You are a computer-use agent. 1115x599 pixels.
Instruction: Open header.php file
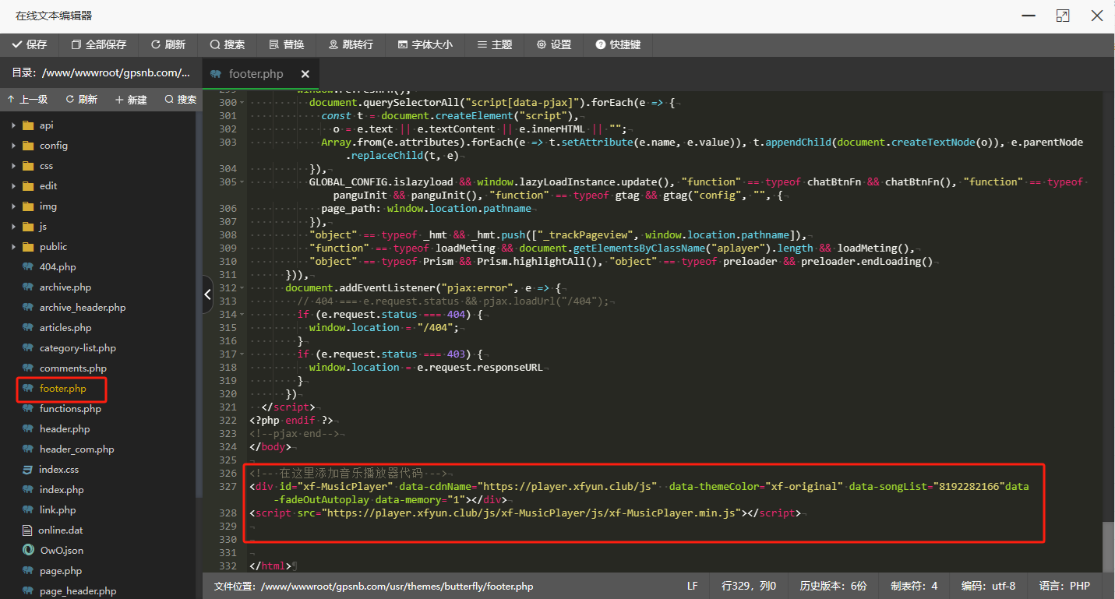click(x=65, y=429)
